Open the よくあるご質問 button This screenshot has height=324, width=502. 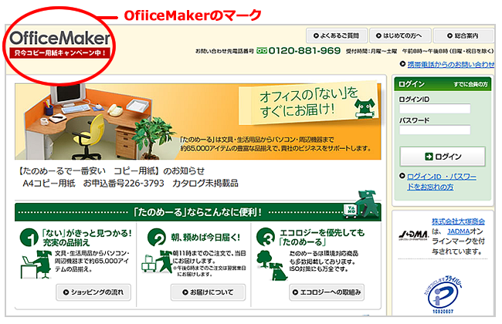pos(337,35)
